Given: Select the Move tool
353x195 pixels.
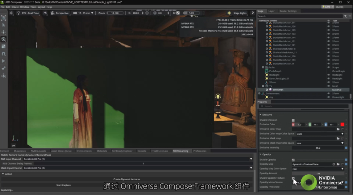Looking at the screenshot, I should pos(4,32).
